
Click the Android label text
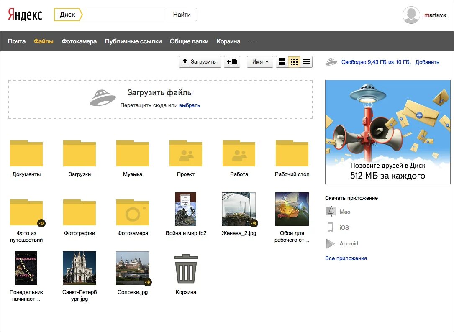(x=349, y=243)
